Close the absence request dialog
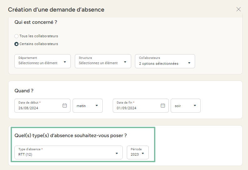This screenshot has width=248, height=170. pos(239,9)
